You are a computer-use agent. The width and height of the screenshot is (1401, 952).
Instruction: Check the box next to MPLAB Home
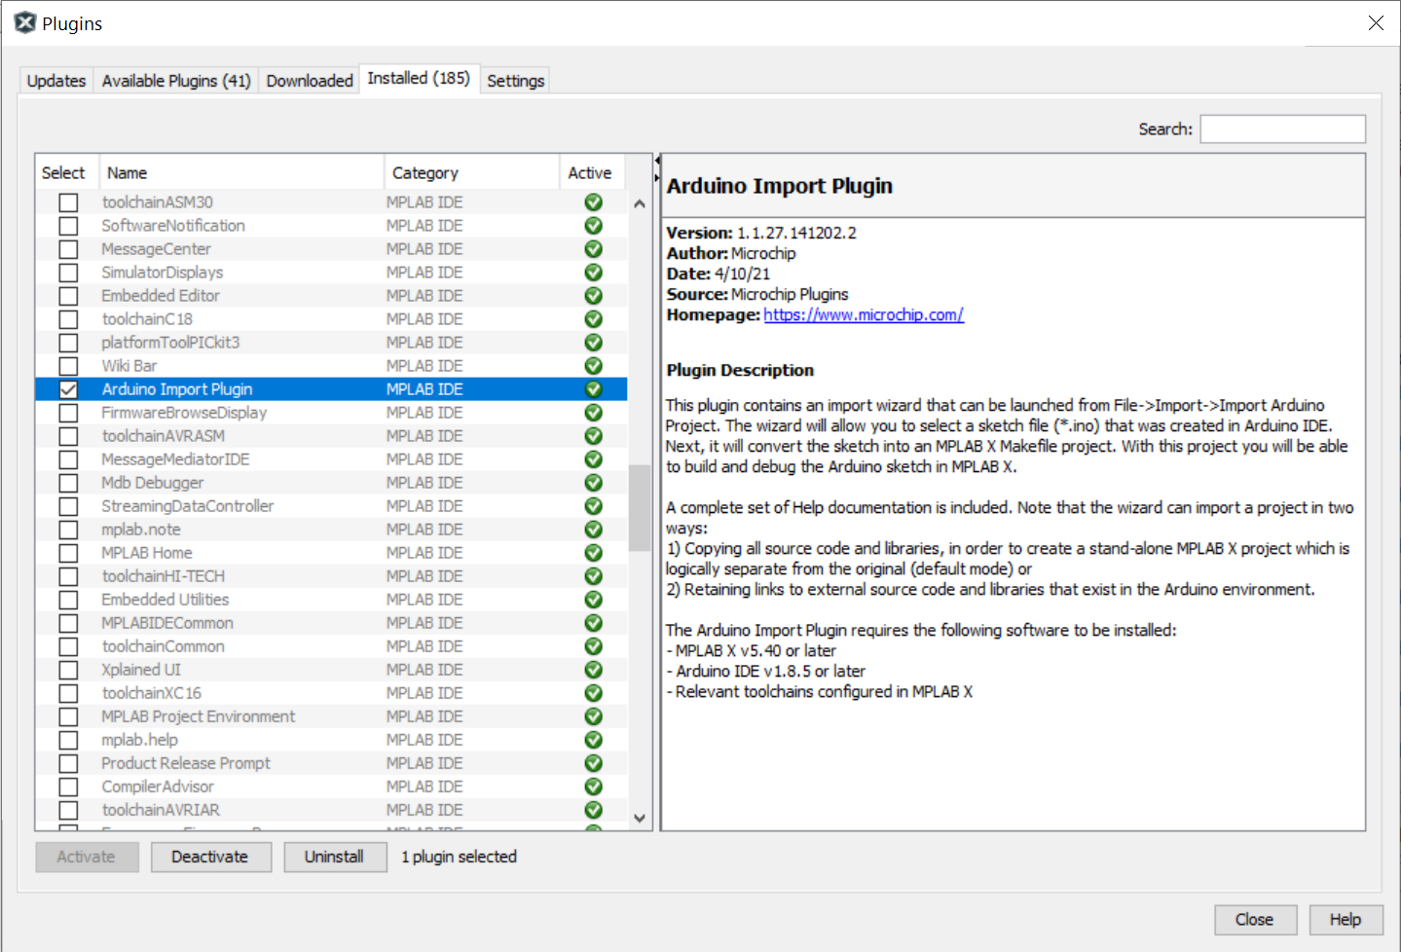click(x=68, y=553)
